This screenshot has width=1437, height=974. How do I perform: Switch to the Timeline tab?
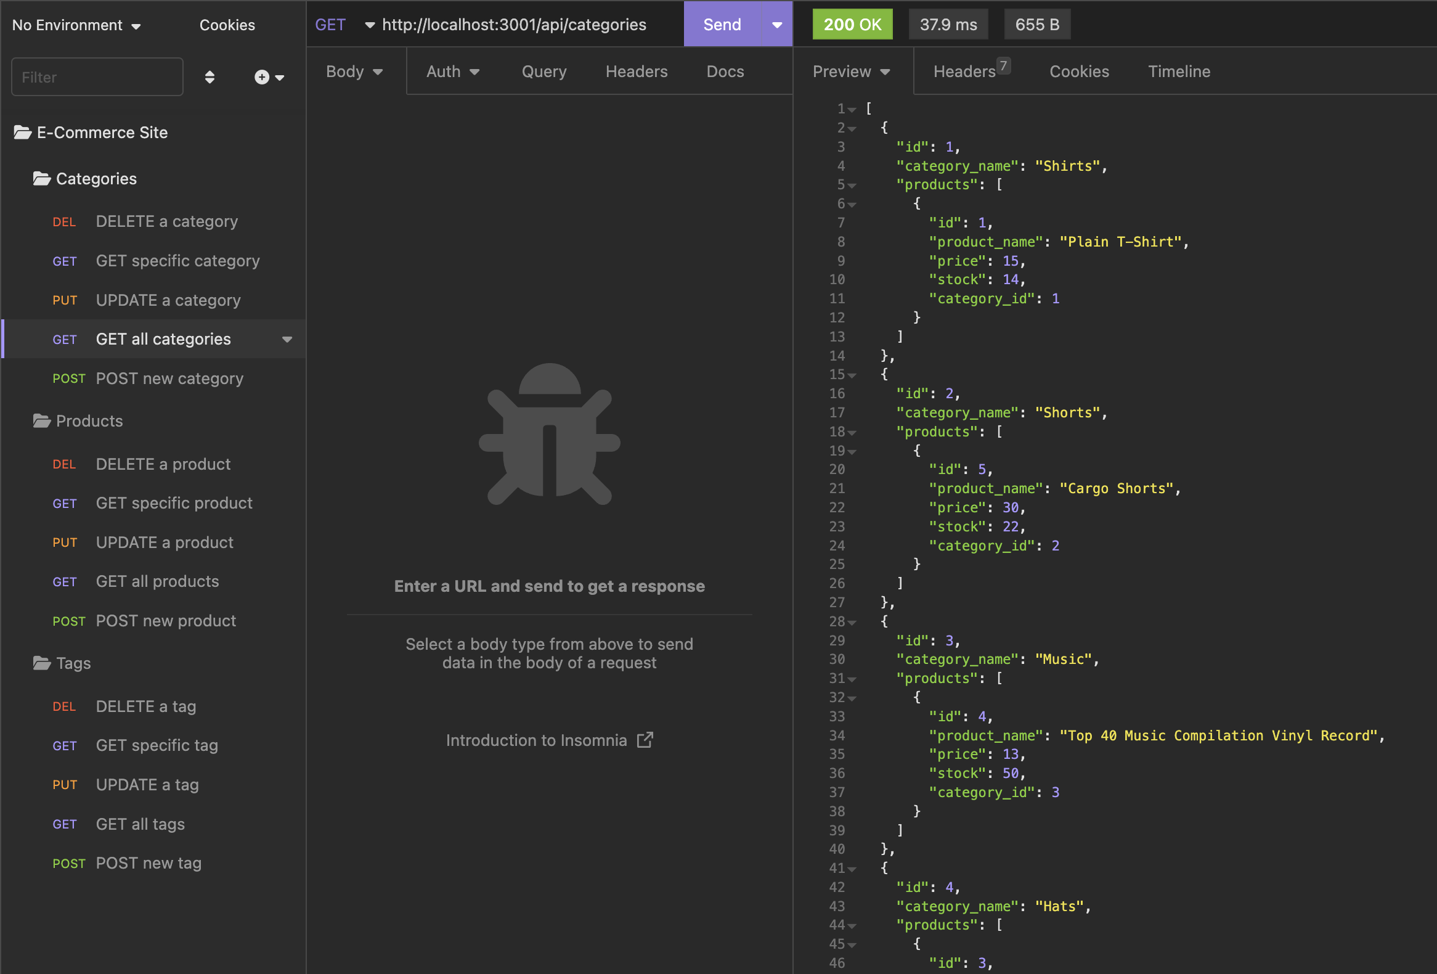(x=1179, y=71)
